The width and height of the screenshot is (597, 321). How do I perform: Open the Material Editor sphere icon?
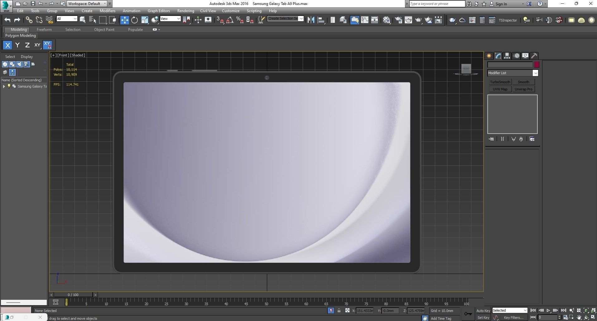tap(387, 20)
